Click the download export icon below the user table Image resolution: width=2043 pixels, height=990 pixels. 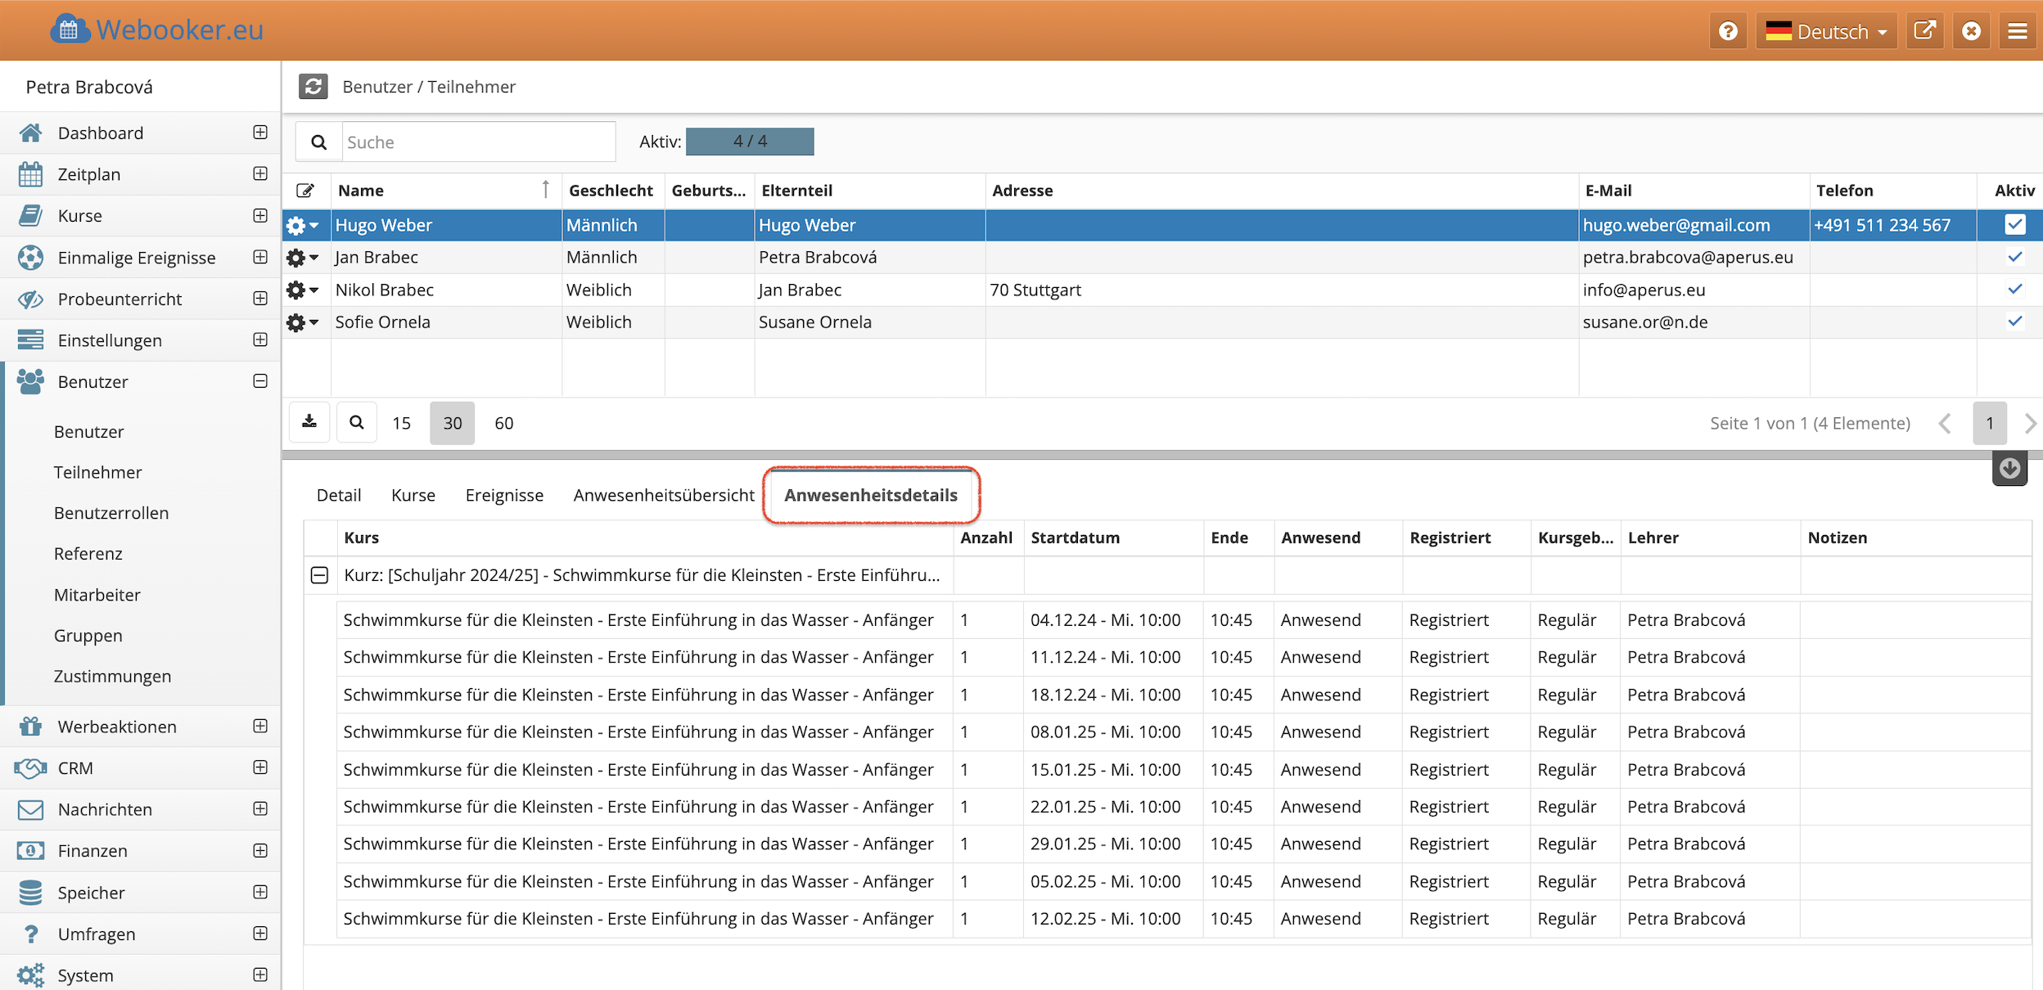point(309,422)
